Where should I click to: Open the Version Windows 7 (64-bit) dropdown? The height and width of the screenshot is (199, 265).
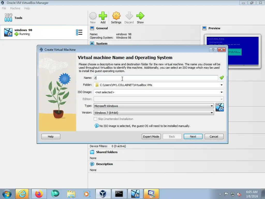tap(154, 113)
